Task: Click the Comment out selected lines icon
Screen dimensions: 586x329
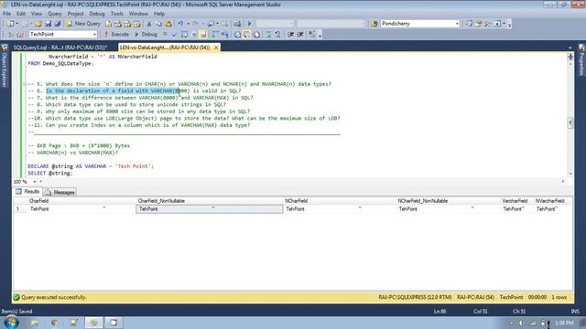Action: (x=268, y=35)
